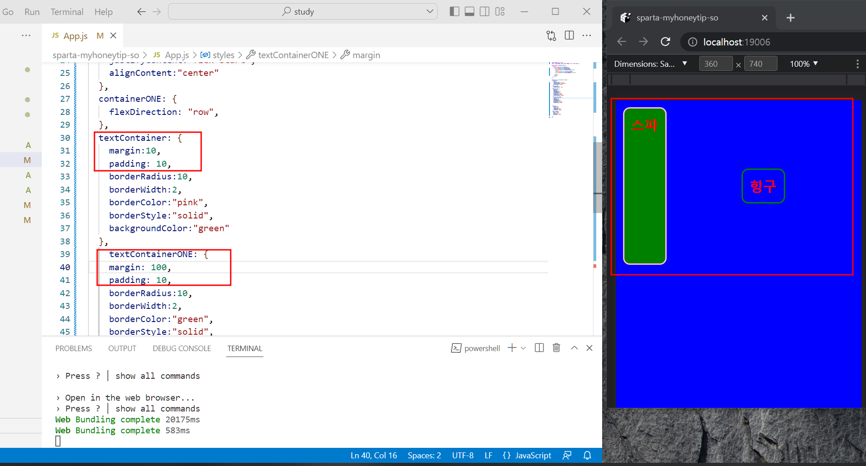The height and width of the screenshot is (466, 866).
Task: Toggle the secondary side bar layout icon
Action: [x=485, y=12]
